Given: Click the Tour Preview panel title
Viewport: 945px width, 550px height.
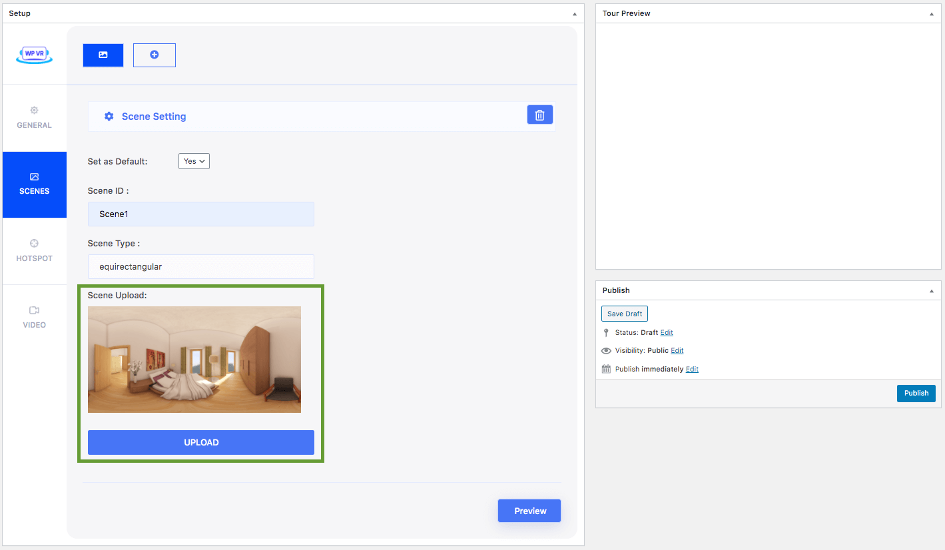Looking at the screenshot, I should click(627, 13).
